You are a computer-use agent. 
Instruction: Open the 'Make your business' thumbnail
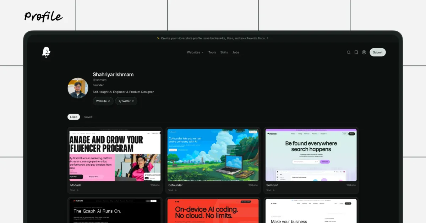[311, 211]
